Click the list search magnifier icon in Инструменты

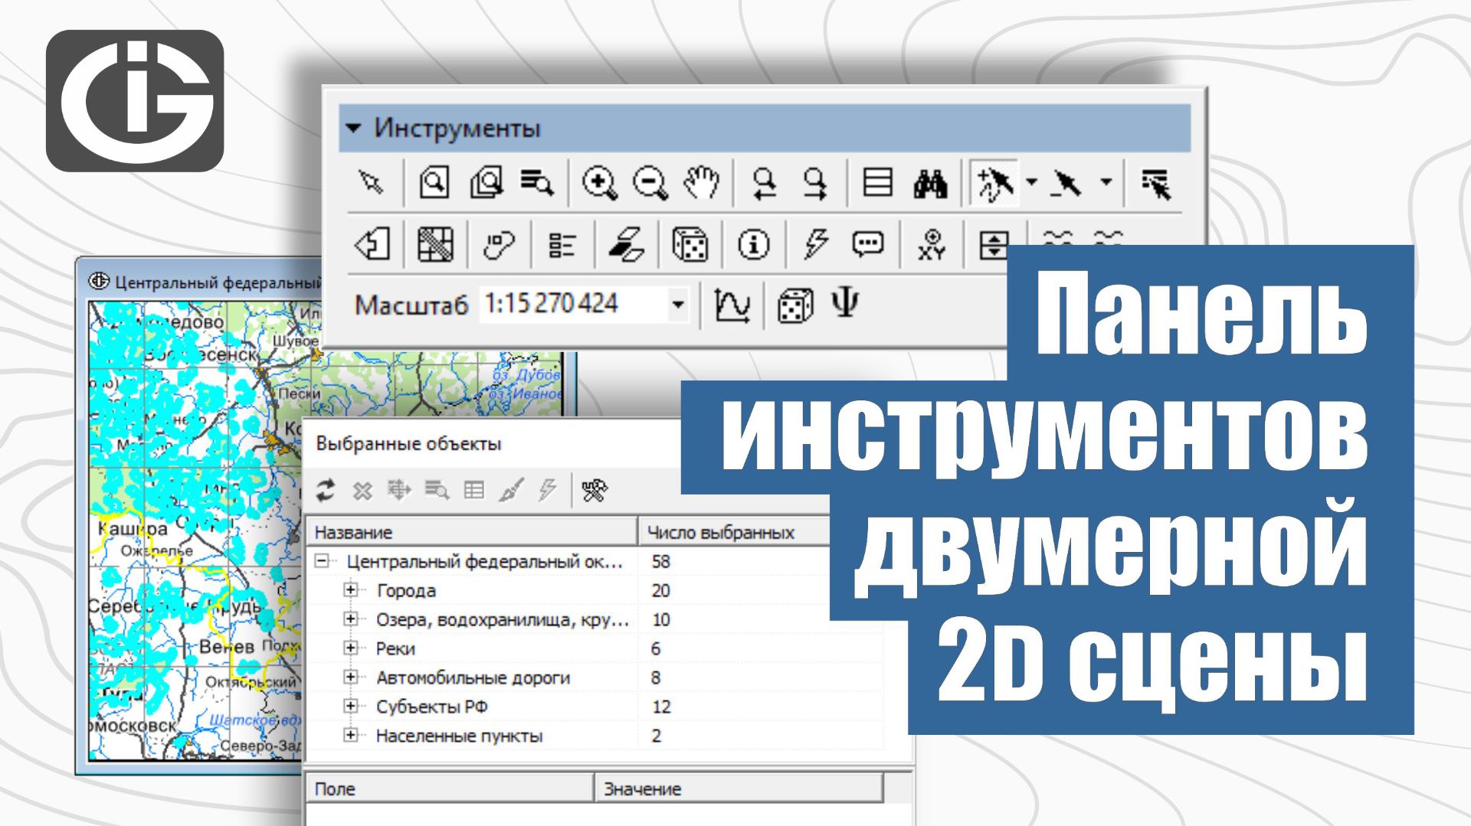coord(536,183)
